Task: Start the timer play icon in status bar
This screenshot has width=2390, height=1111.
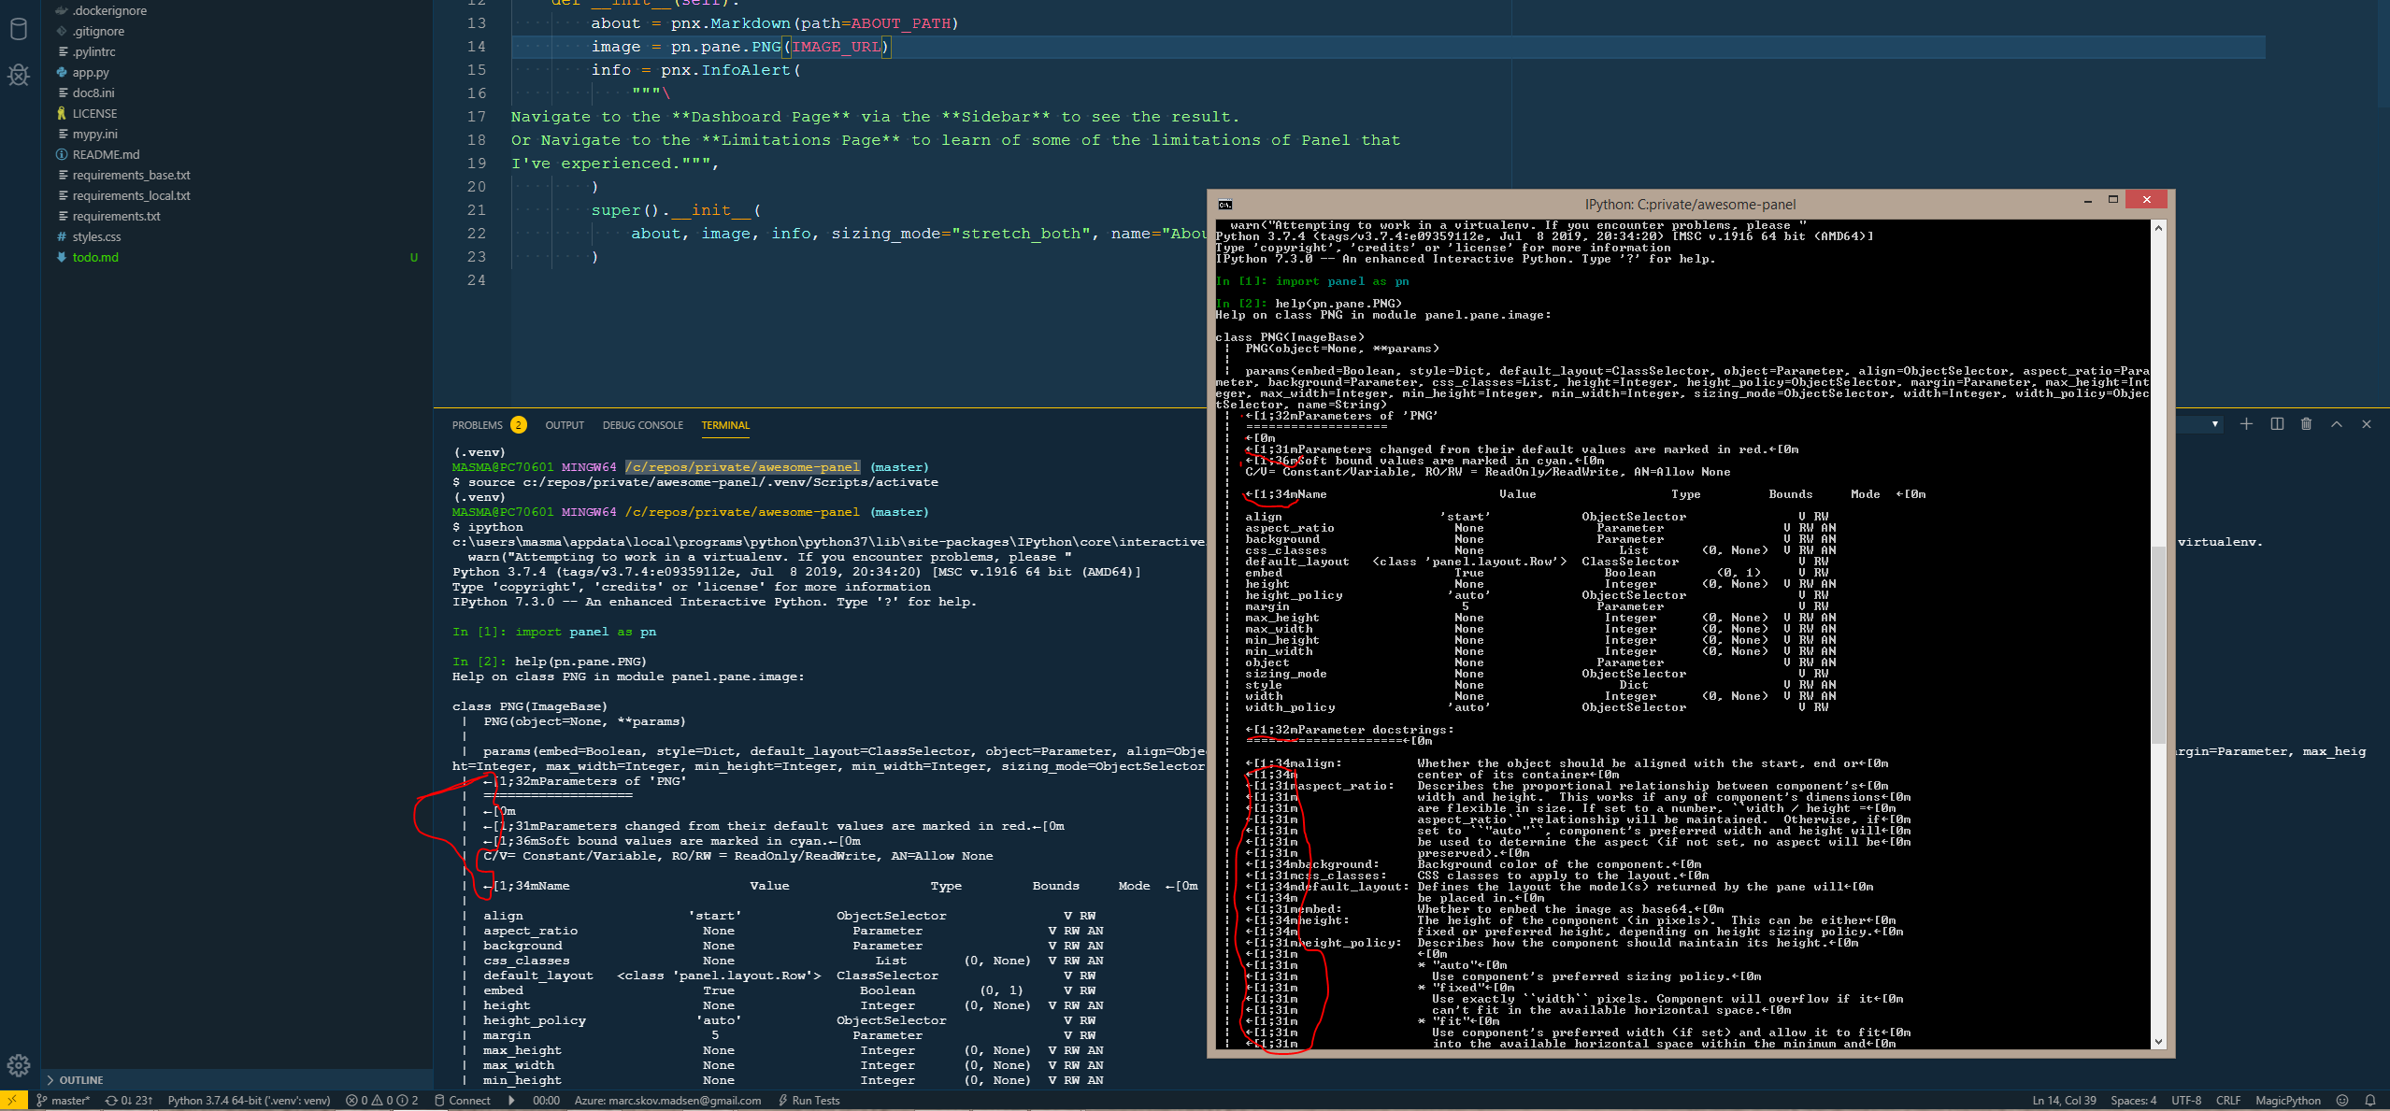Action: tap(511, 1100)
